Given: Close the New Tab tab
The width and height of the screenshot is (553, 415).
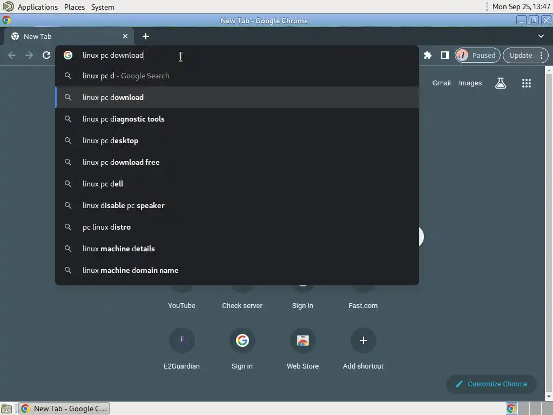Looking at the screenshot, I should click(x=125, y=36).
